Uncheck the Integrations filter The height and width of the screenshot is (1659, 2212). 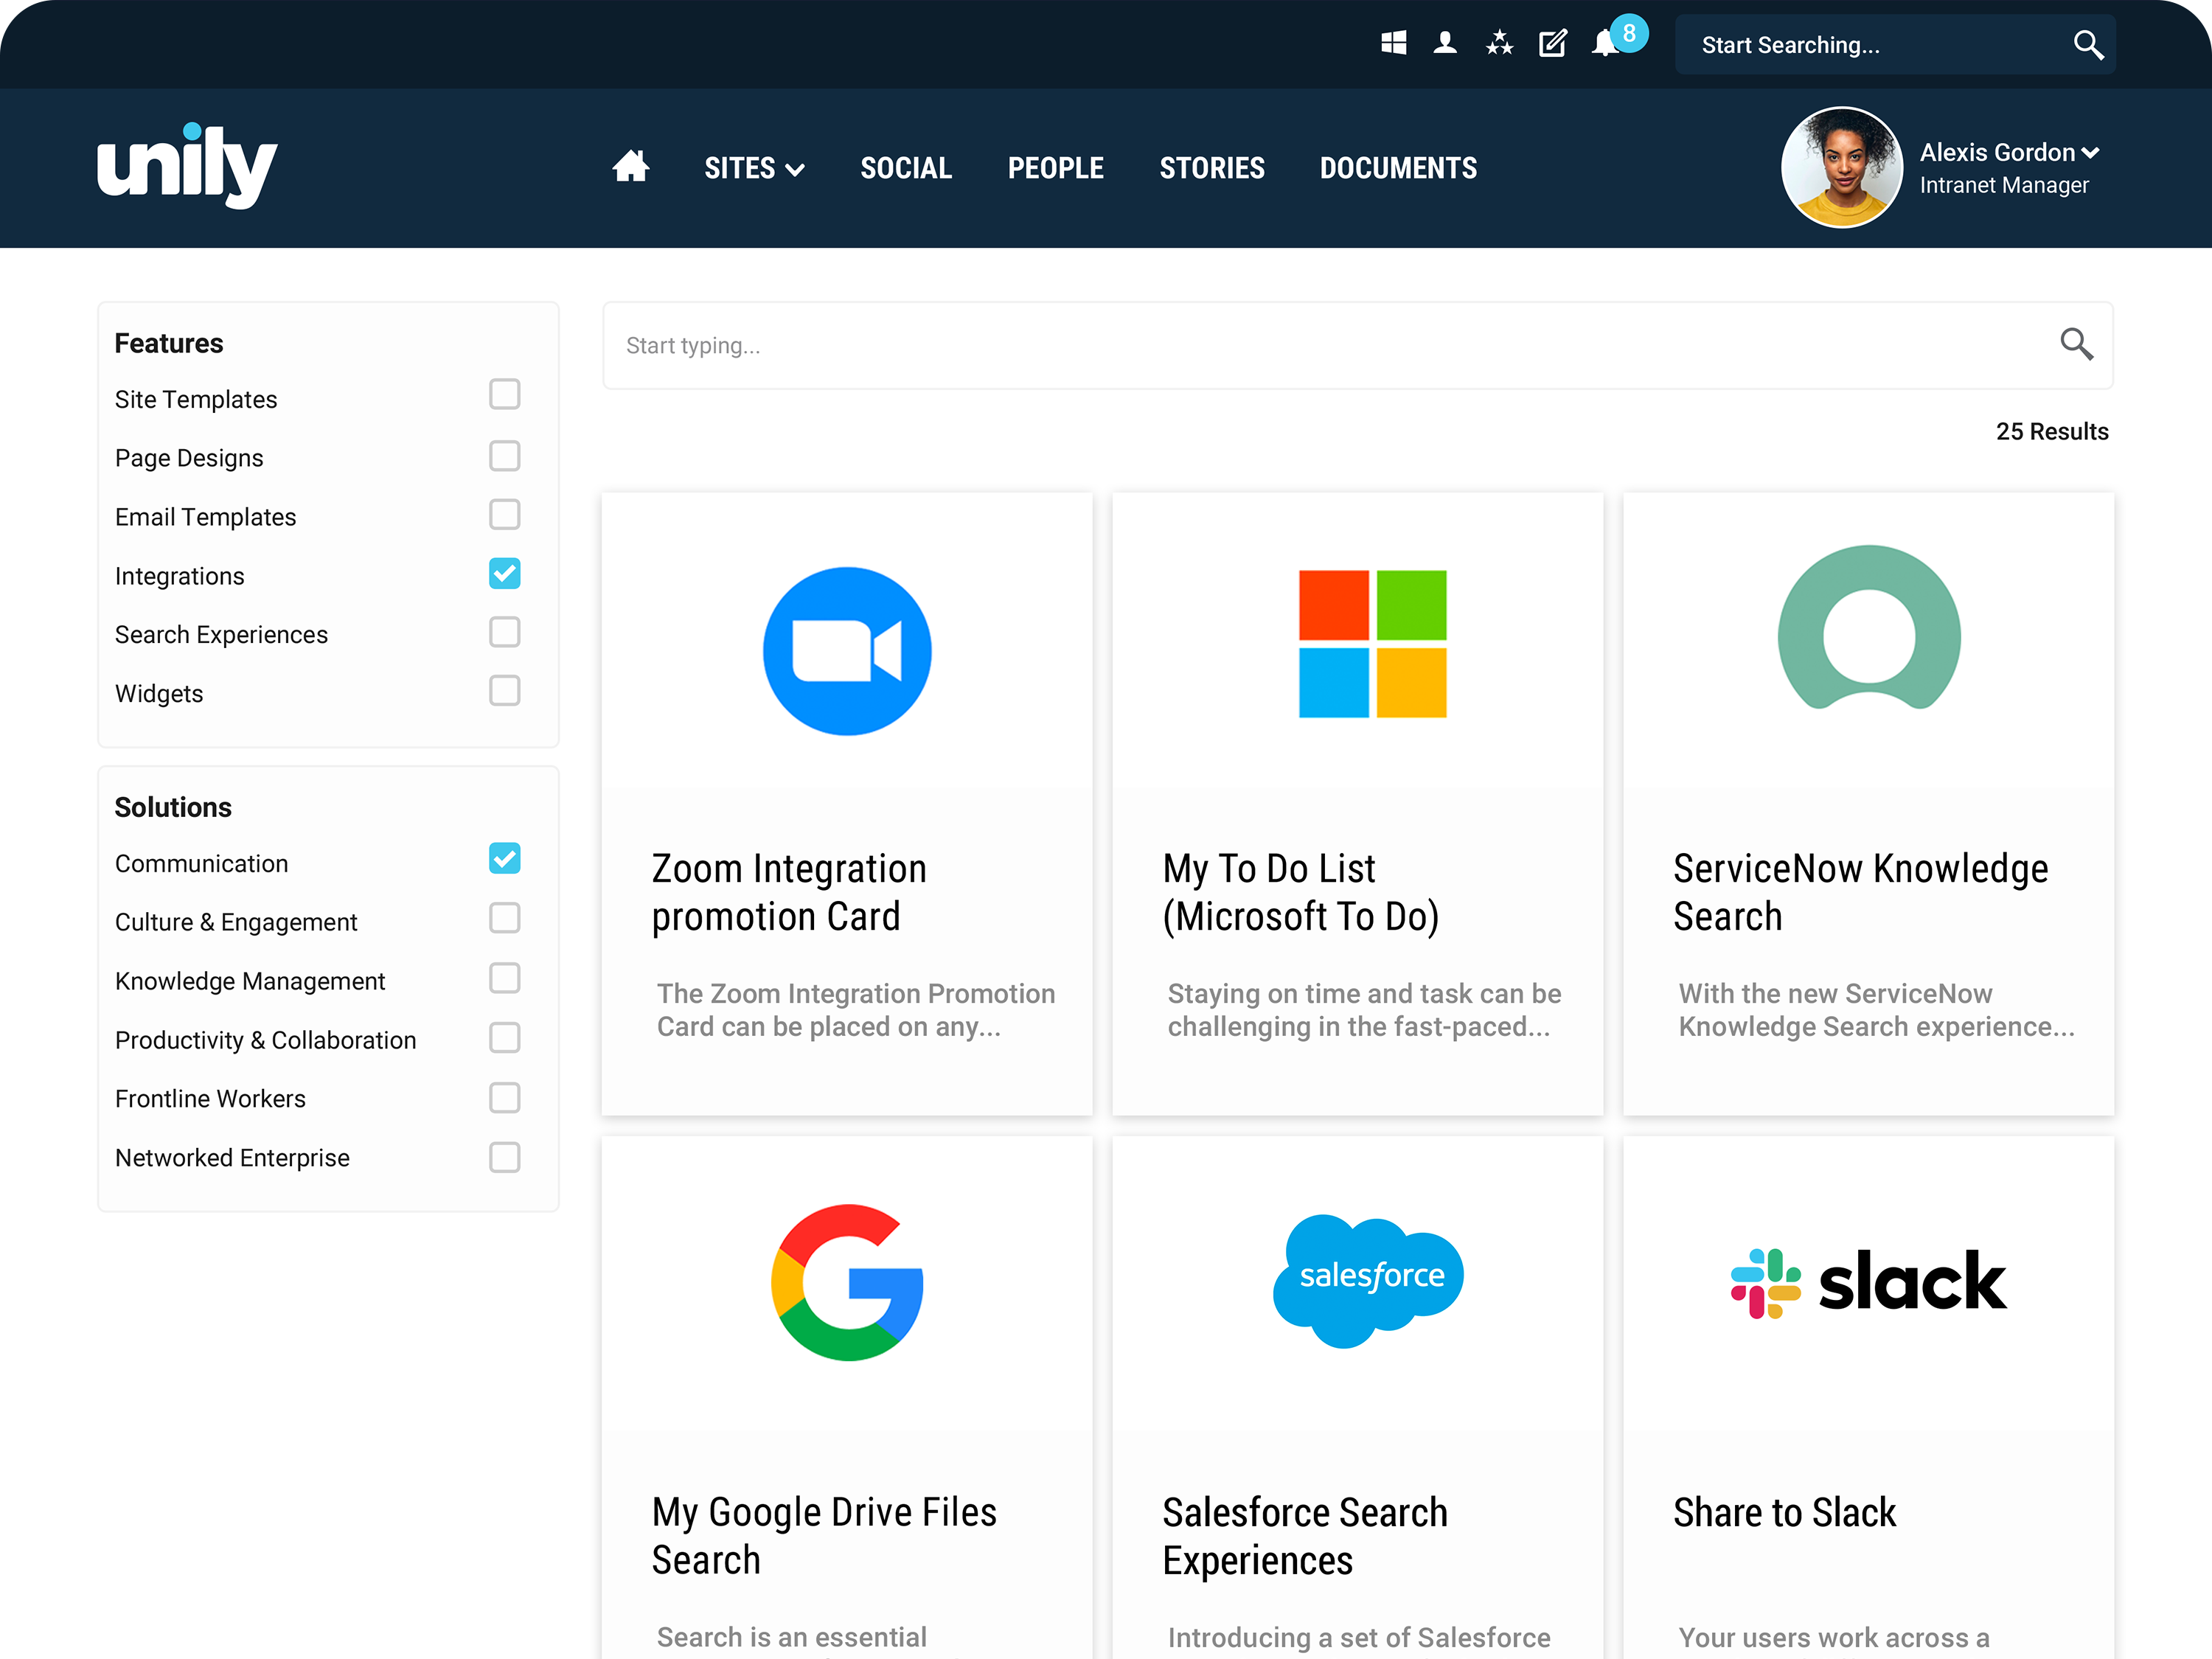(505, 573)
